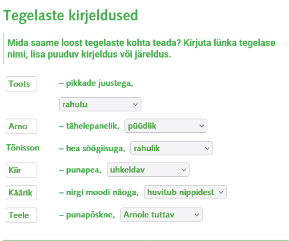289x241 pixels.
Task: Expand the huvitub nippidest dropdown
Action: 185,193
